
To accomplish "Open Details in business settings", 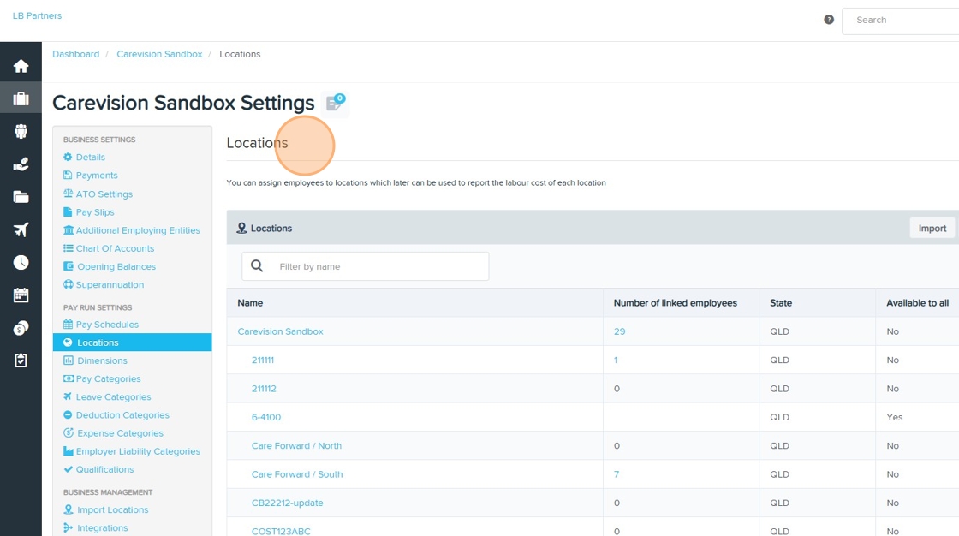I will 91,158.
